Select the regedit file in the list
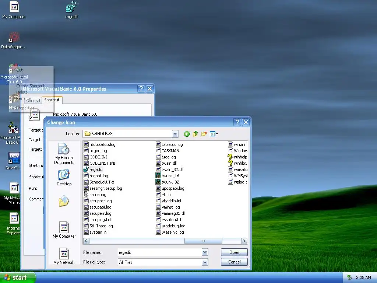The width and height of the screenshot is (377, 283). point(93,170)
